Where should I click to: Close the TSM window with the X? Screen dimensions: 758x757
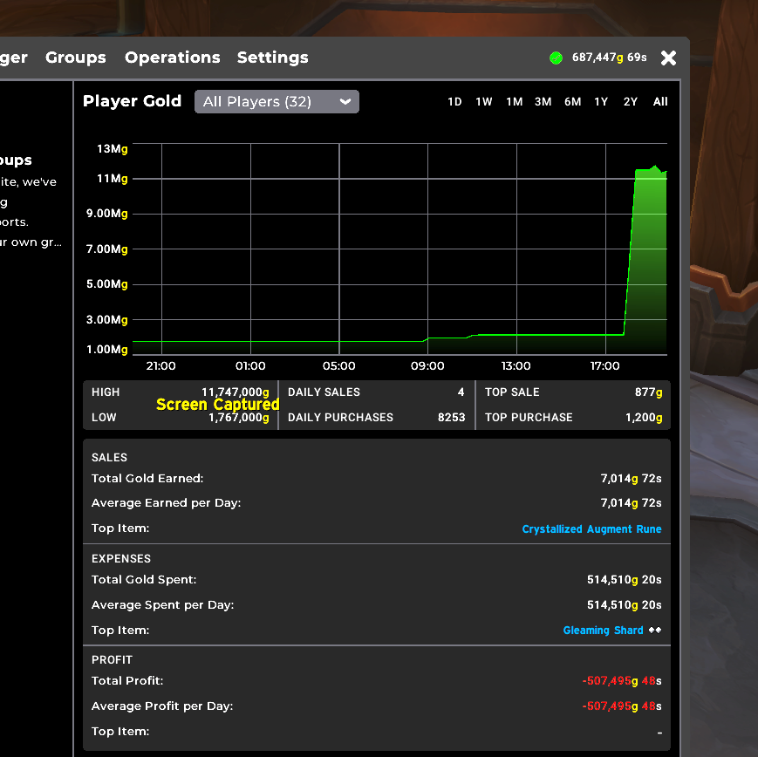coord(668,58)
